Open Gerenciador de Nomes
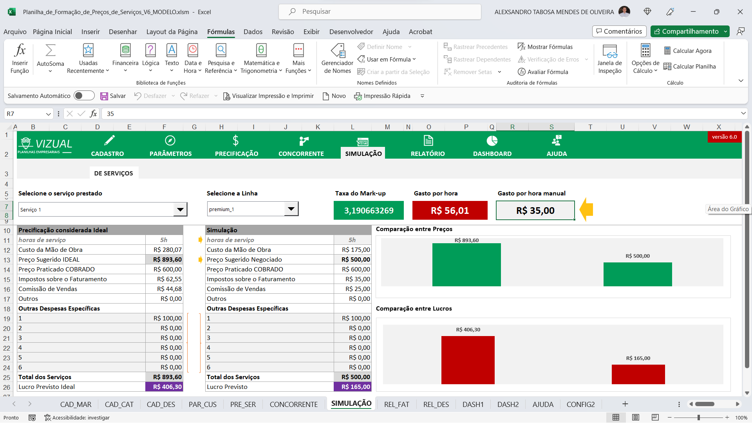The height and width of the screenshot is (423, 752). (338, 58)
